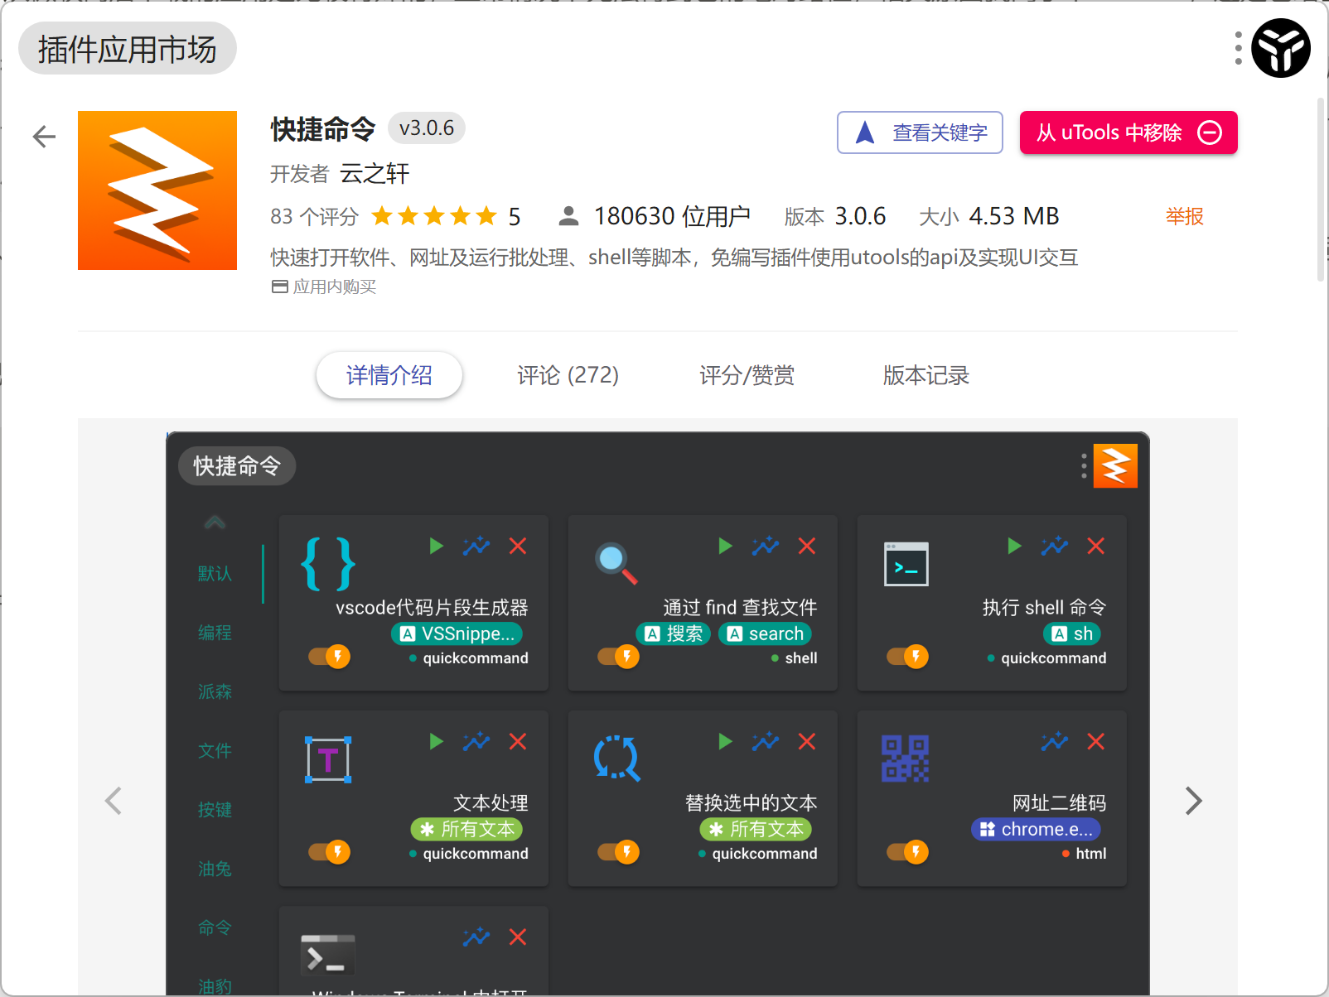Delete the 替换选中的文本 command
The image size is (1329, 997).
coord(807,741)
